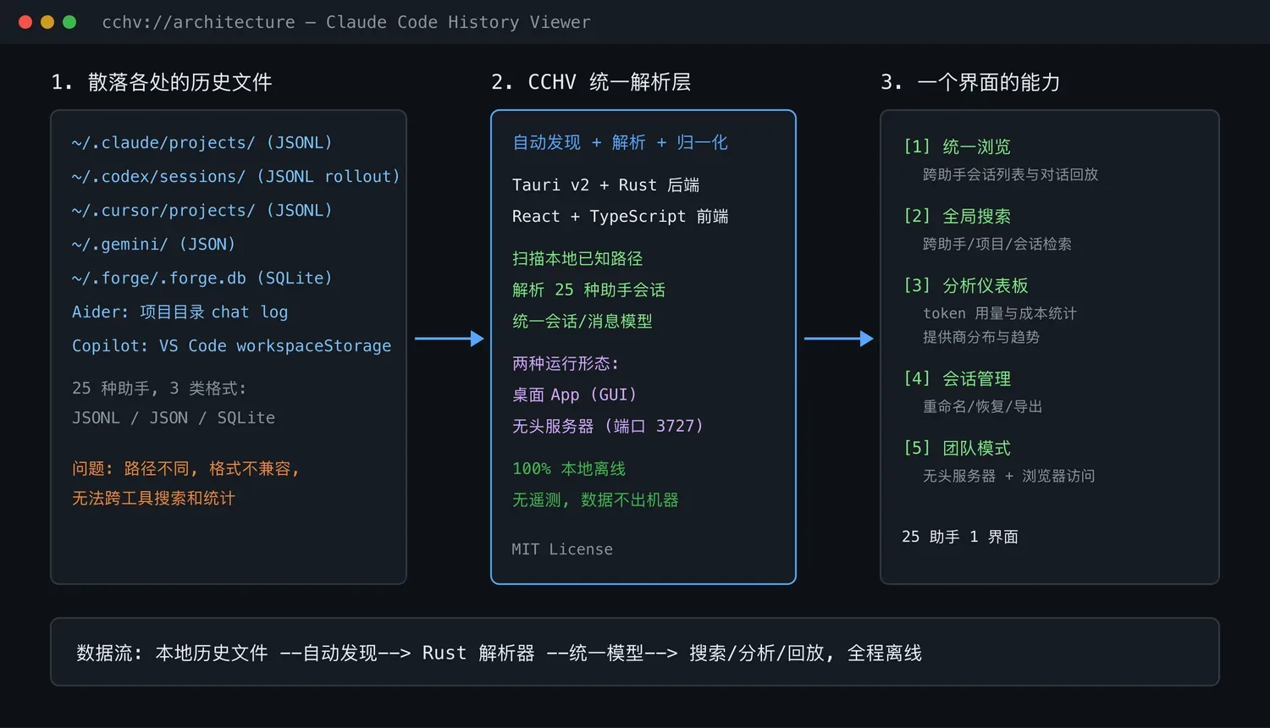Click the "100% 本地离线" text
This screenshot has width=1270, height=728.
coord(569,468)
